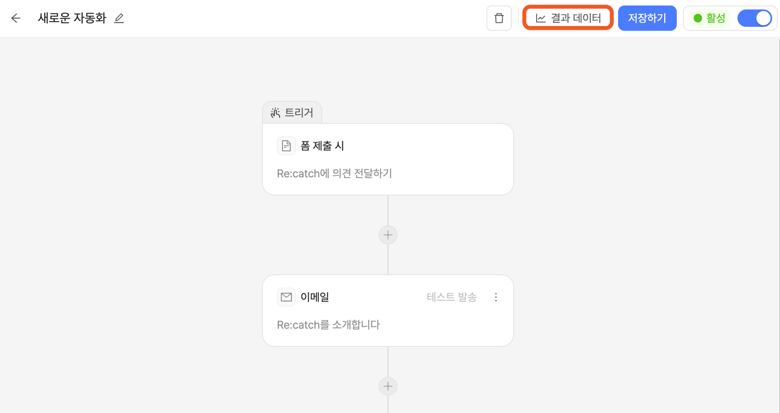Click Re:catch에 의견 전달하기 form text
Screen dimensions: 780x413
click(x=334, y=173)
